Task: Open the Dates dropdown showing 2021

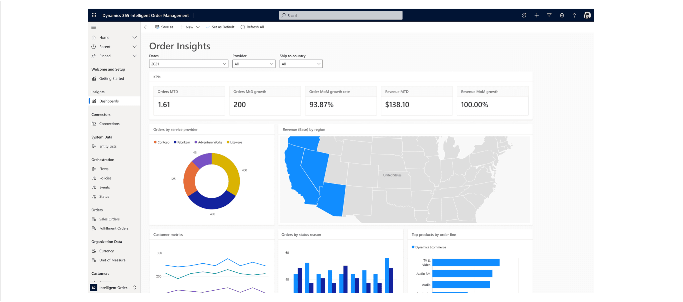Action: (188, 64)
